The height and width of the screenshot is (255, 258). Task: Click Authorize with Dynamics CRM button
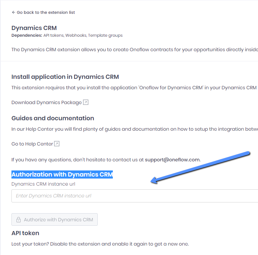click(55, 220)
